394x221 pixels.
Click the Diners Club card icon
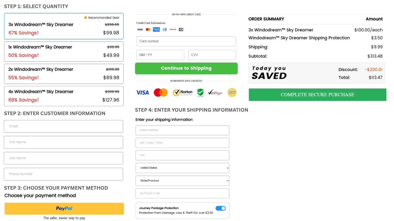point(164,29)
